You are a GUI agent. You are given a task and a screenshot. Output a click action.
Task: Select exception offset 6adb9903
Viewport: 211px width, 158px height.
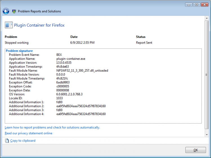click(x=63, y=82)
